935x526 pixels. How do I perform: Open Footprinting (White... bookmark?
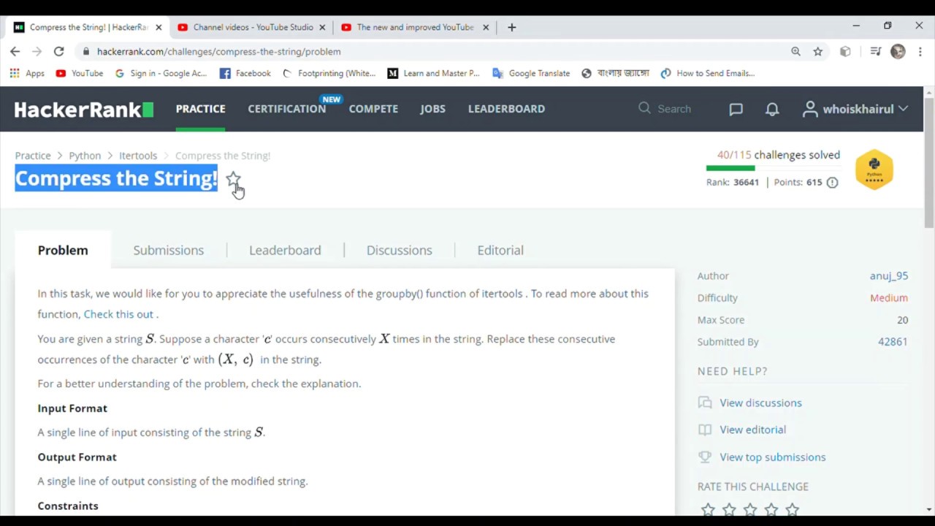pyautogui.click(x=329, y=73)
